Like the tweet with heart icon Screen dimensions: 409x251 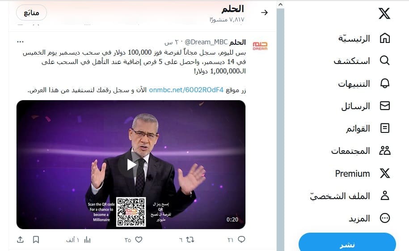click(x=139, y=239)
